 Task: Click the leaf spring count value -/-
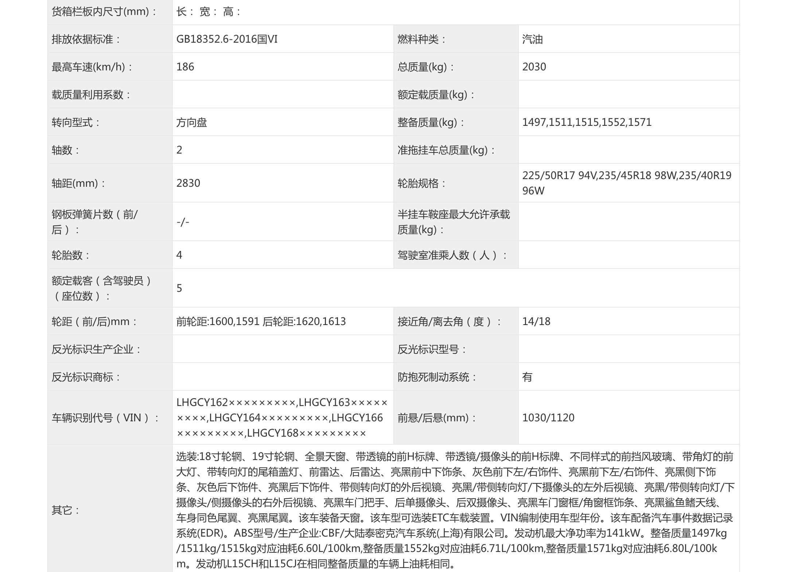(183, 221)
